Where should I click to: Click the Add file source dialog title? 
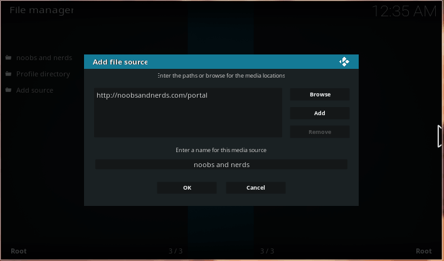pos(120,62)
